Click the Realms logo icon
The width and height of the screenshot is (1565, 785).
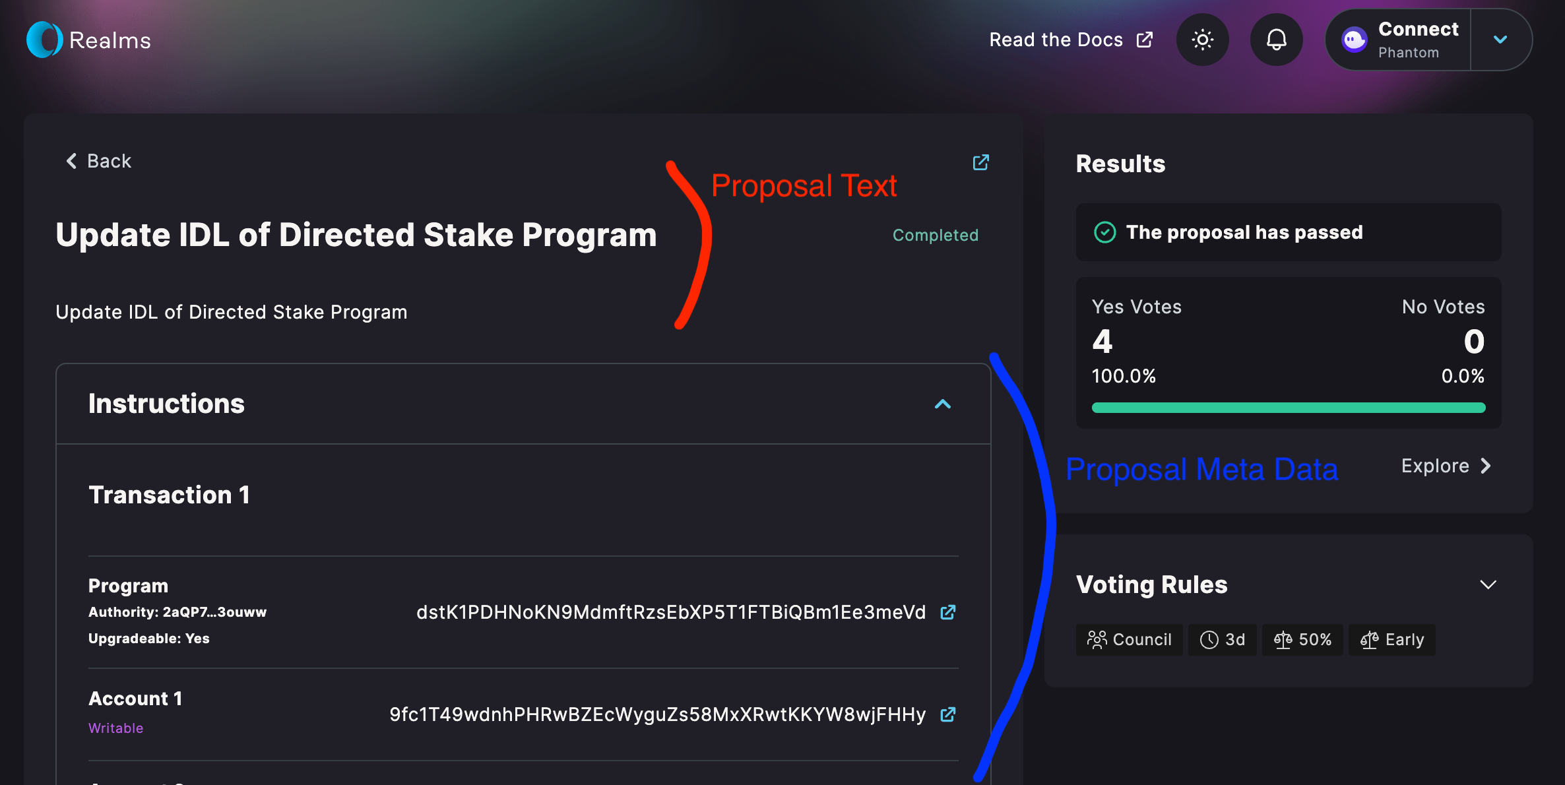click(x=44, y=40)
